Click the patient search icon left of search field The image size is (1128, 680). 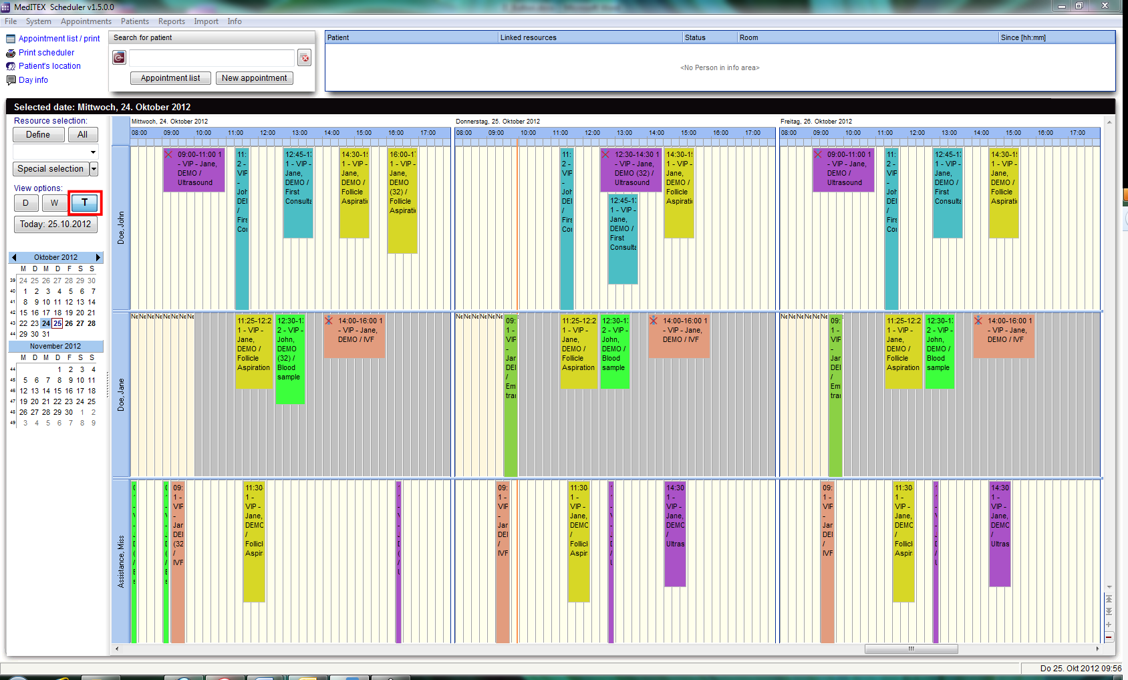(x=119, y=58)
